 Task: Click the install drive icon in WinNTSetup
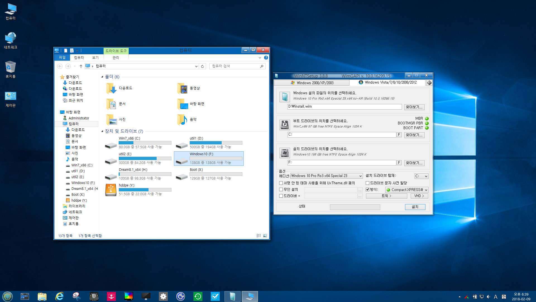click(x=284, y=153)
